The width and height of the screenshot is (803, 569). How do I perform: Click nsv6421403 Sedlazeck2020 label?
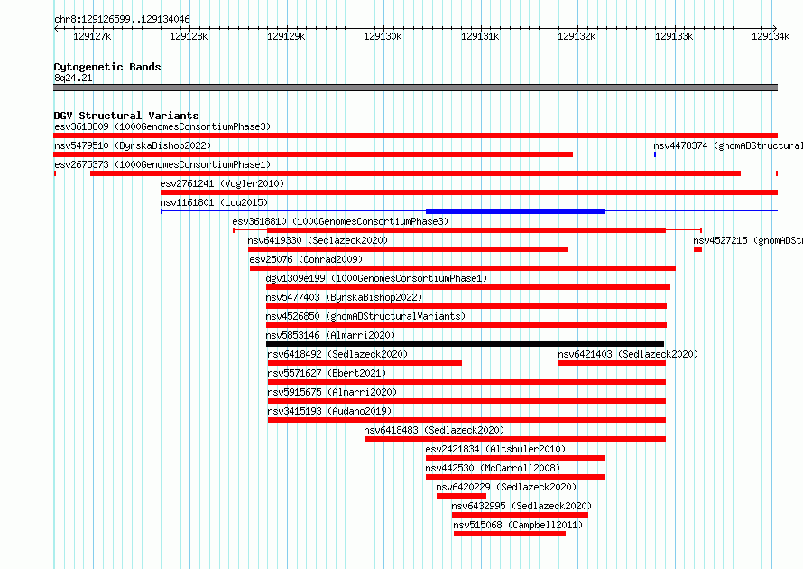[x=628, y=354]
